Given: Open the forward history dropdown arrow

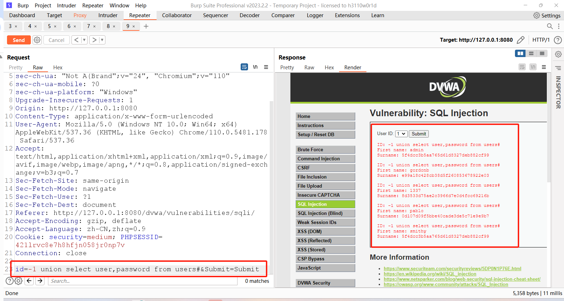Looking at the screenshot, I should (102, 40).
